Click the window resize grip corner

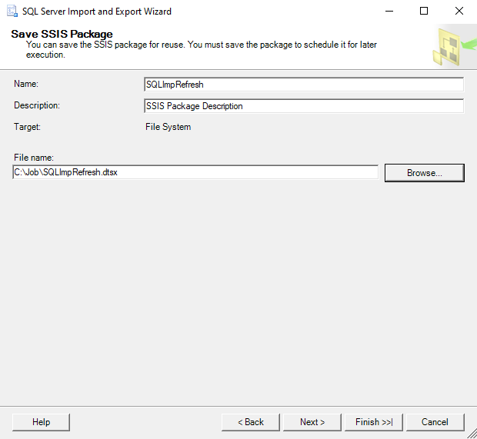point(472,434)
